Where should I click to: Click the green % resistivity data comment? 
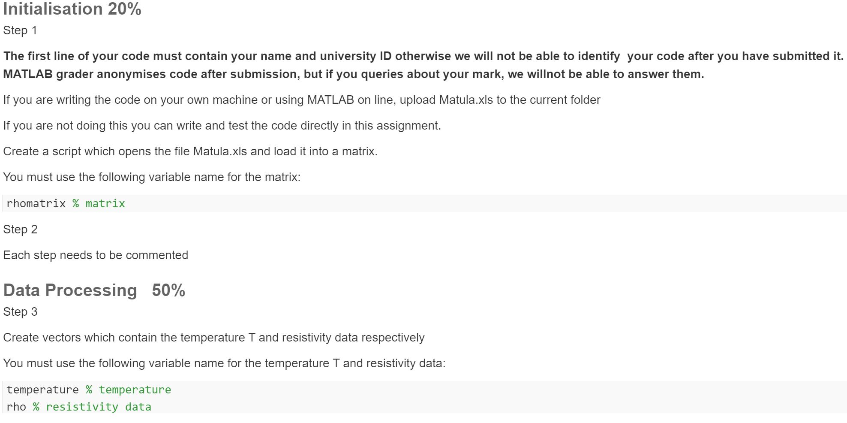pos(92,407)
